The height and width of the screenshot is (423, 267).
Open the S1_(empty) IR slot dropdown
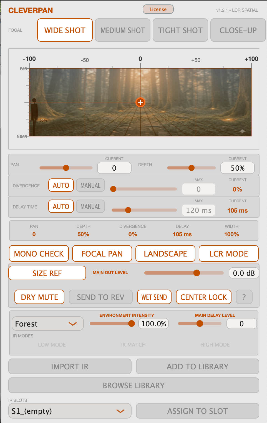[70, 411]
